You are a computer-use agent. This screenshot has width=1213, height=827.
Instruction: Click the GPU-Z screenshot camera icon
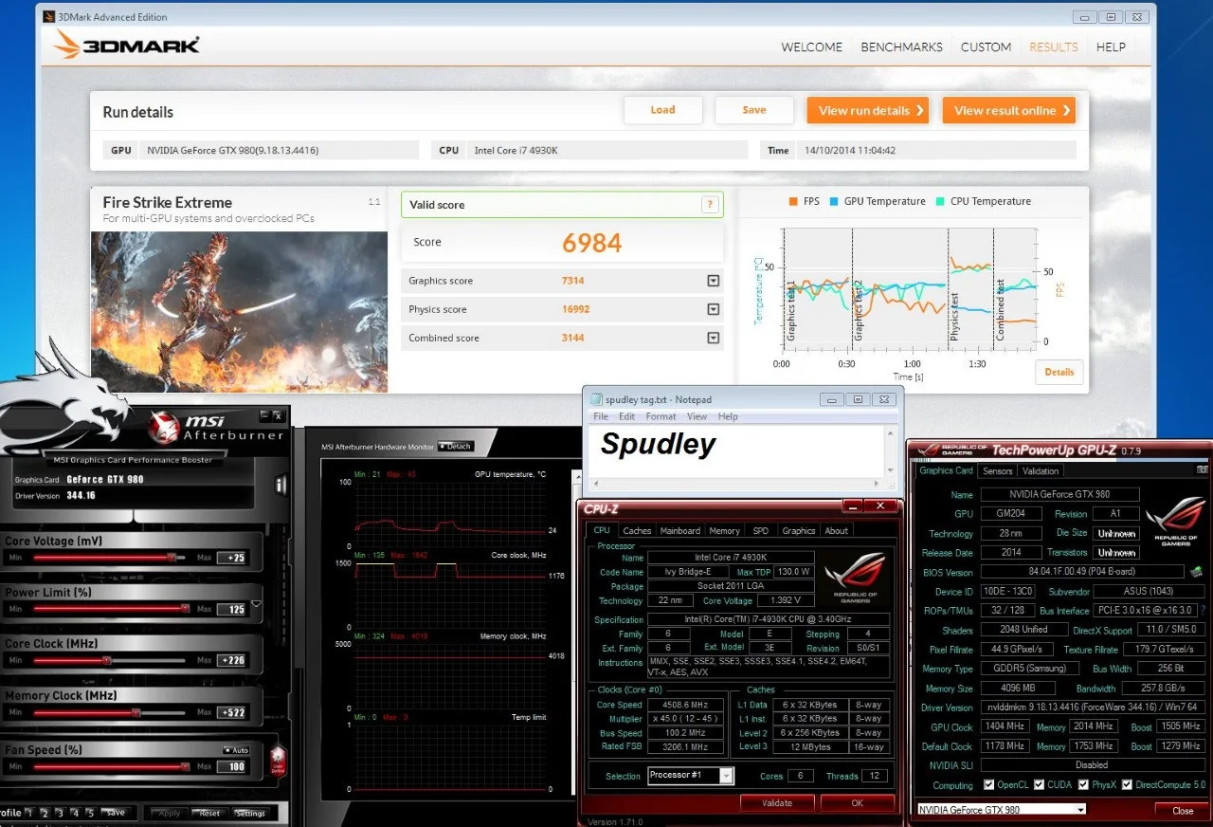1202,470
